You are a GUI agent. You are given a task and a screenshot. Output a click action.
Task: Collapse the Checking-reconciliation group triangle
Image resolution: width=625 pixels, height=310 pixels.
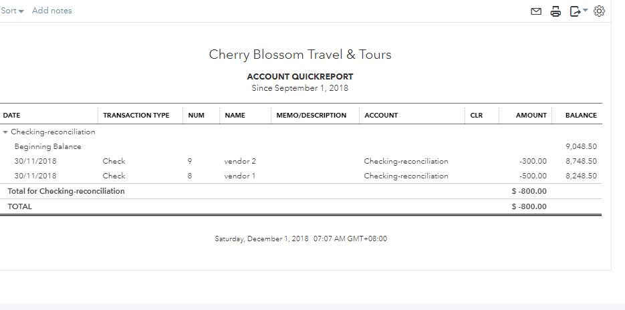click(5, 132)
